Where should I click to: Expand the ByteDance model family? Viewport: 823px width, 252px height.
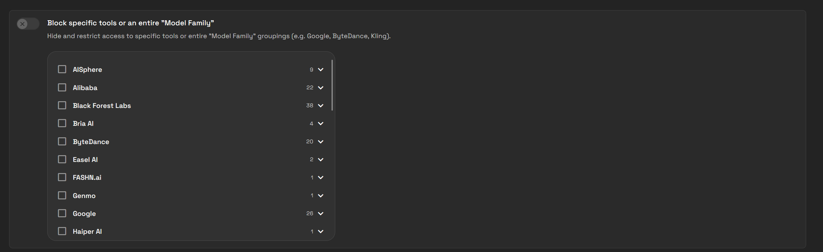[320, 141]
